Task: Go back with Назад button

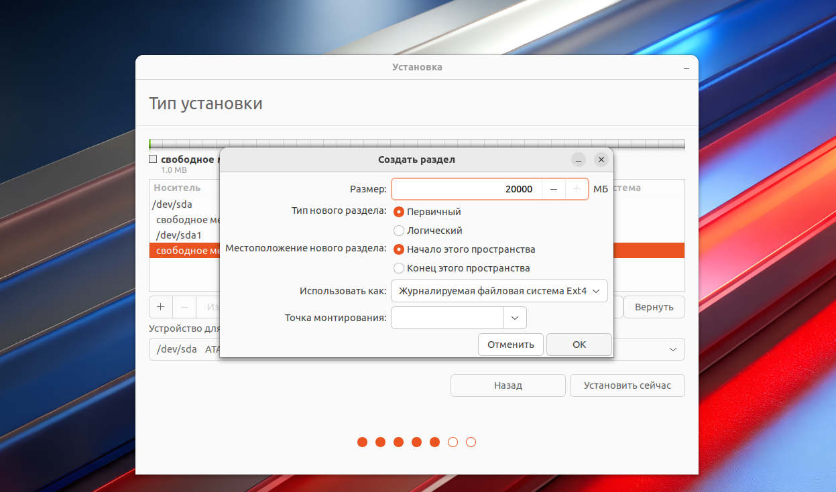Action: click(x=507, y=385)
